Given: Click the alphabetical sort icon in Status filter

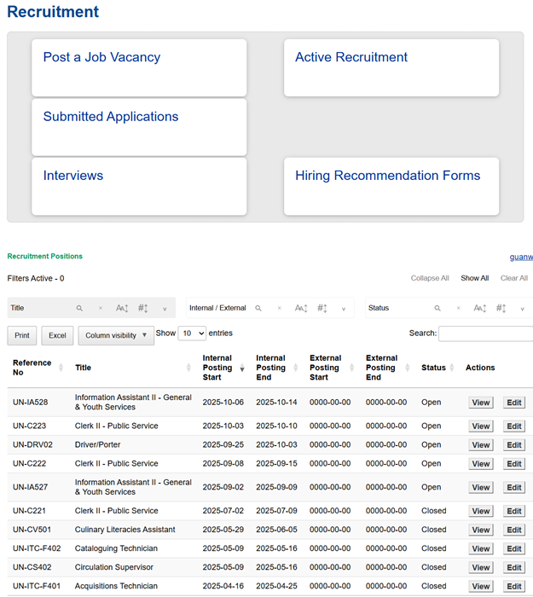Looking at the screenshot, I should [480, 308].
